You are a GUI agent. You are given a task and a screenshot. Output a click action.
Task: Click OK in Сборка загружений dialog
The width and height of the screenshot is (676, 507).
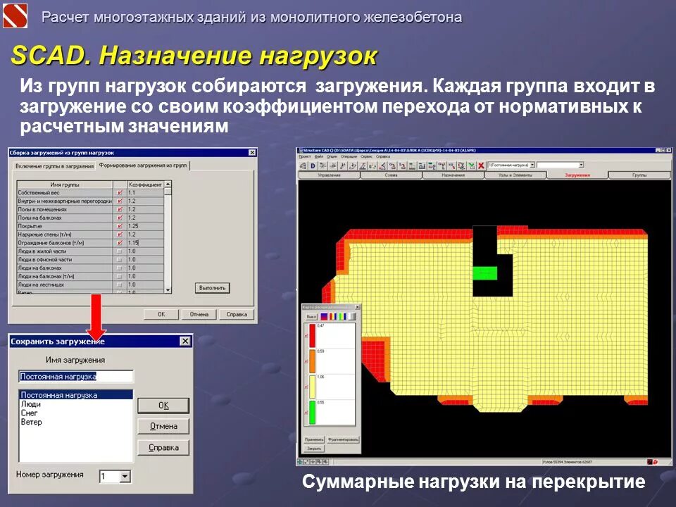click(x=161, y=314)
